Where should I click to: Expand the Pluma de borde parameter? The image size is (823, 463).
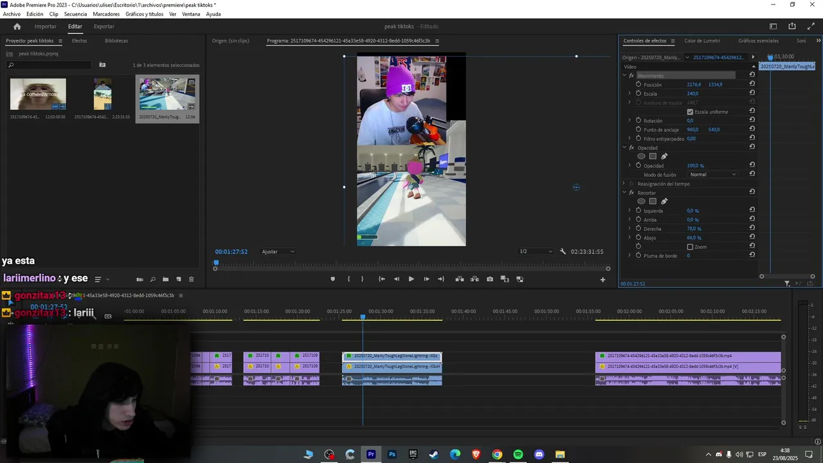[629, 255]
